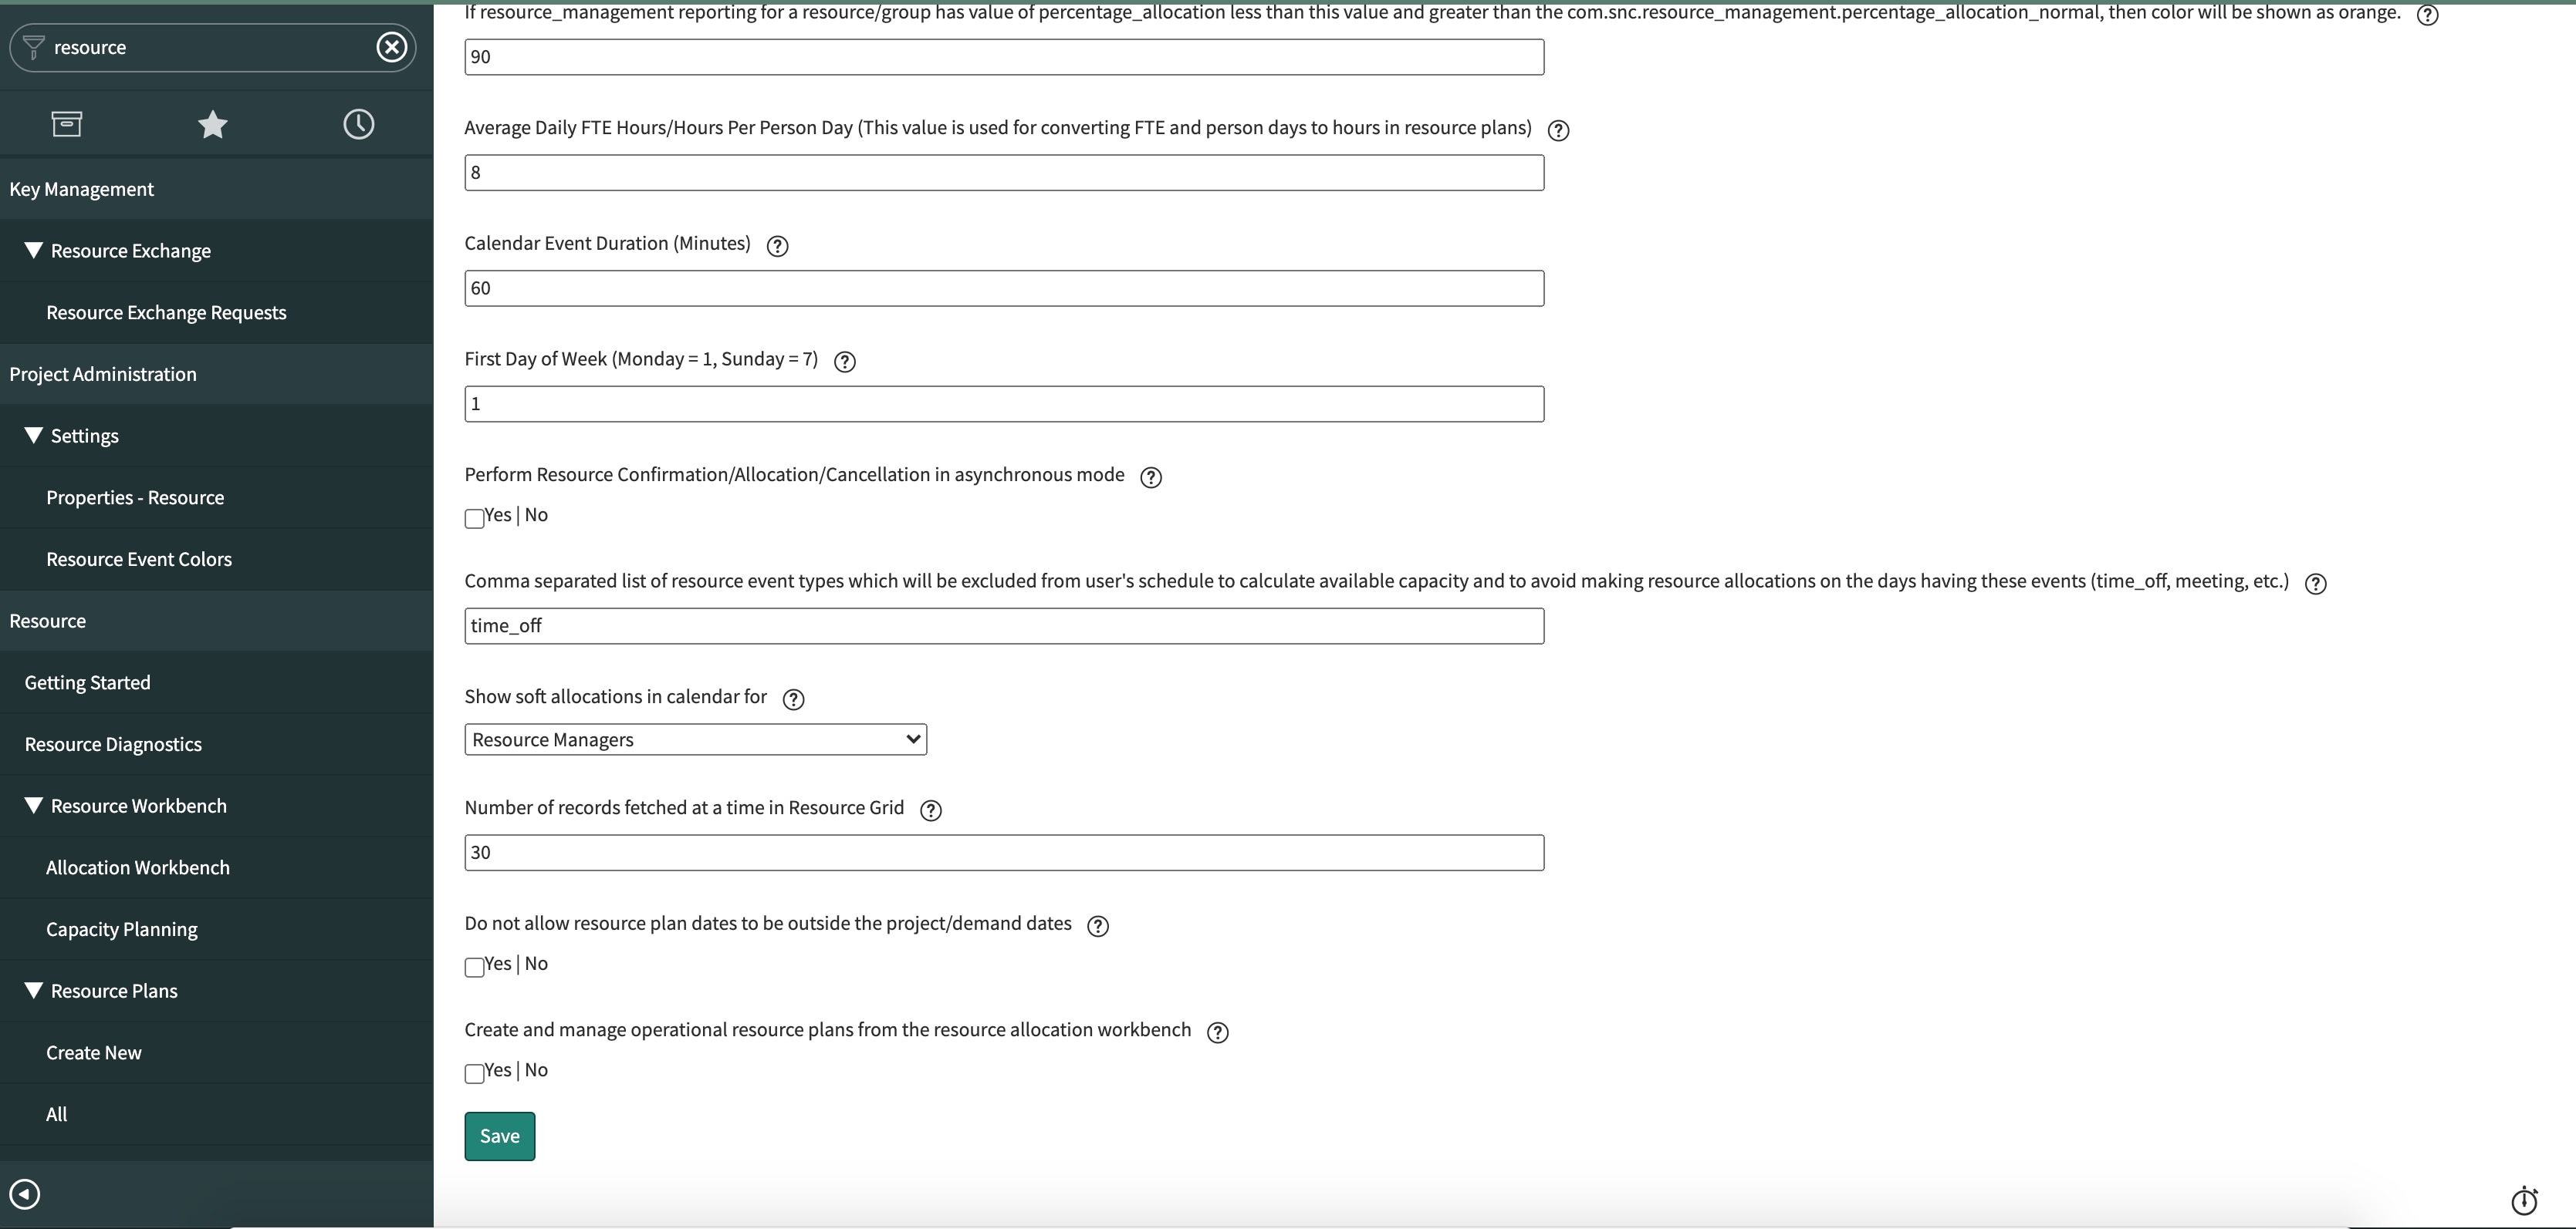Edit First Day of Week field
Viewport: 2576px width, 1229px height.
tap(1004, 404)
